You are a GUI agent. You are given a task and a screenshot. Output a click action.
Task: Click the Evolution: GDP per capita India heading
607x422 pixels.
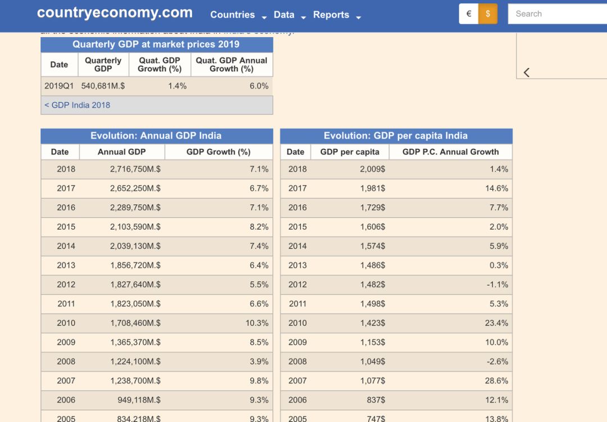click(x=396, y=136)
